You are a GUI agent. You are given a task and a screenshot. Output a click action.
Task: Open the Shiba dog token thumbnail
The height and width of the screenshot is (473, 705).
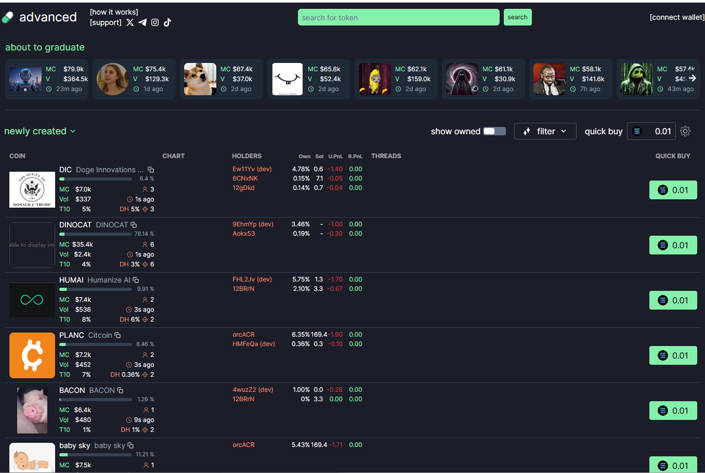(200, 79)
